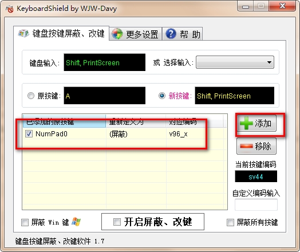This screenshot has width=300, height=252.
Task: Uncheck the NumPad0 row checkbox
Action: pyautogui.click(x=29, y=134)
